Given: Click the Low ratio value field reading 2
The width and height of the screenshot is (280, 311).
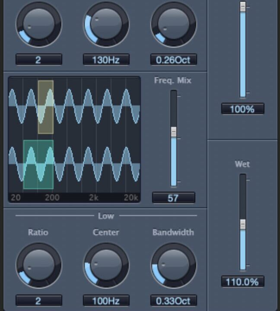Looking at the screenshot, I should coord(39,301).
